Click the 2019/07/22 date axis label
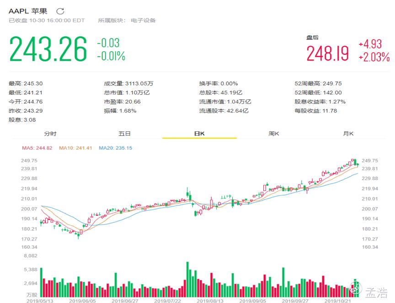Screen dimensions: 395x303 click(167, 301)
